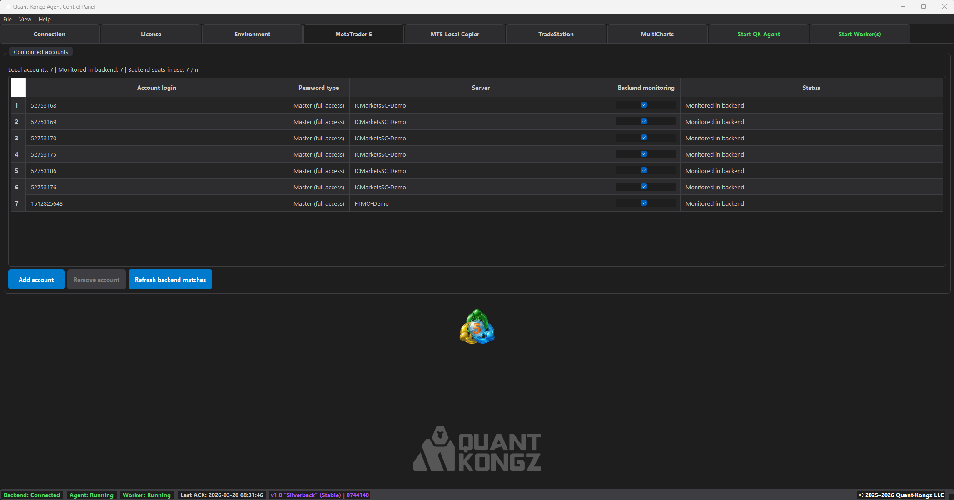
Task: Click the Add account button
Action: coord(36,279)
